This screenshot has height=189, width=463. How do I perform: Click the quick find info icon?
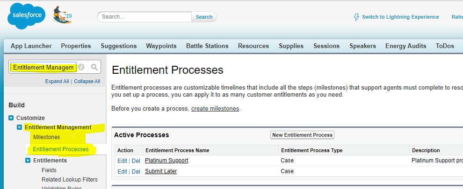(x=81, y=67)
